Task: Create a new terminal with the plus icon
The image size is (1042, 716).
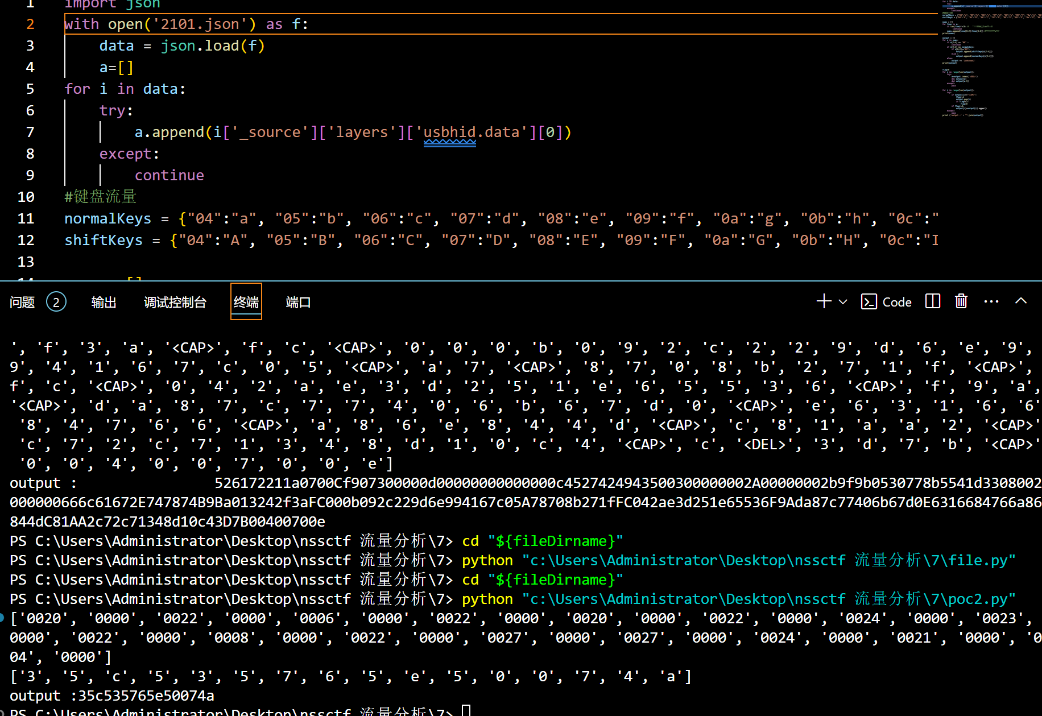Action: pos(824,301)
